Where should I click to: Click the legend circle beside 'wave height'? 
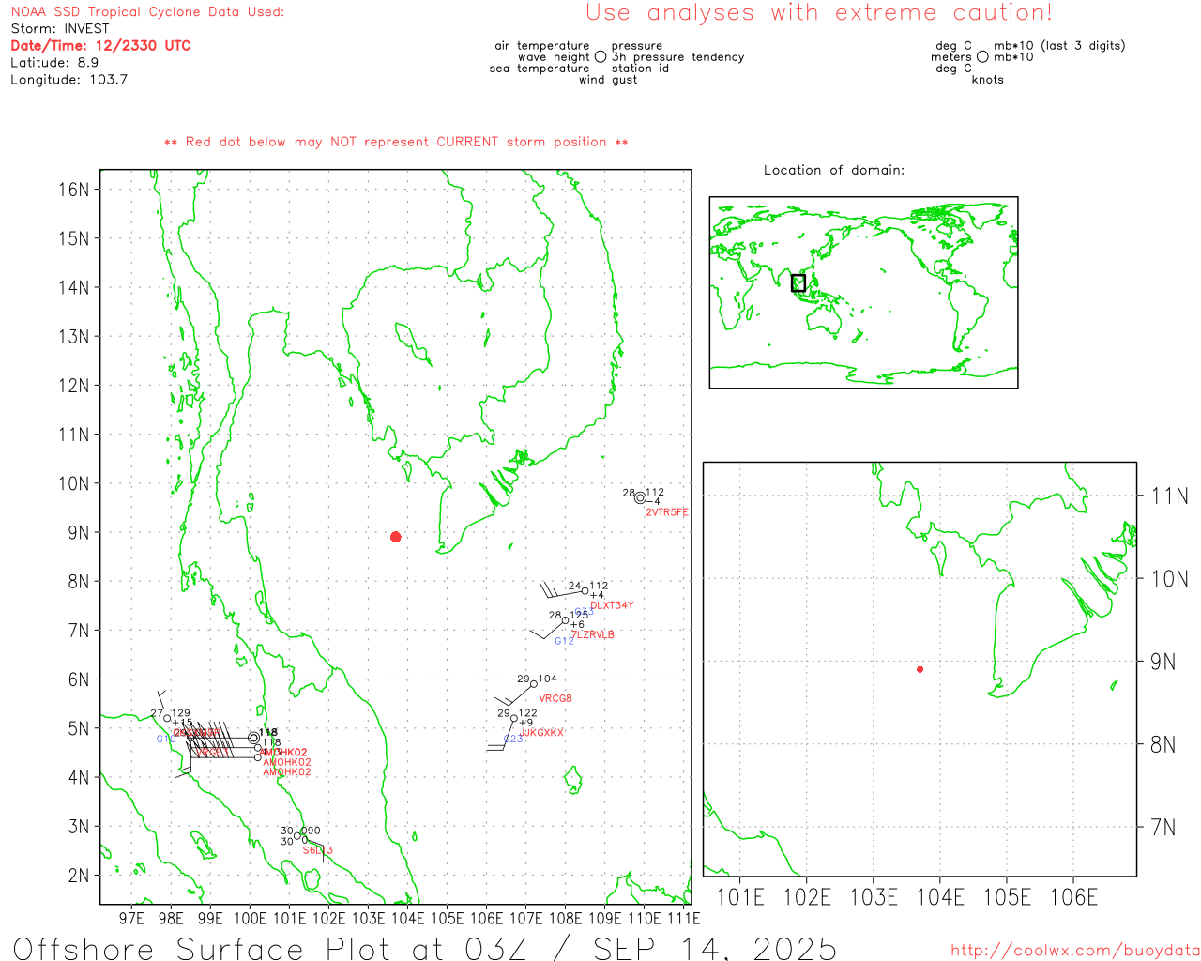[600, 57]
